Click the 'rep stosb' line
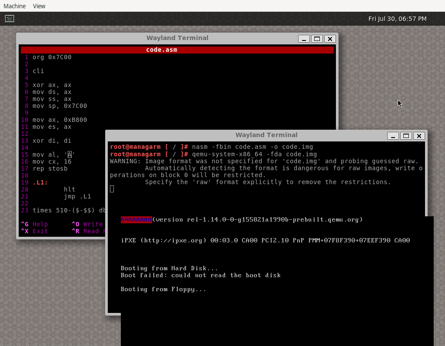 coord(50,168)
